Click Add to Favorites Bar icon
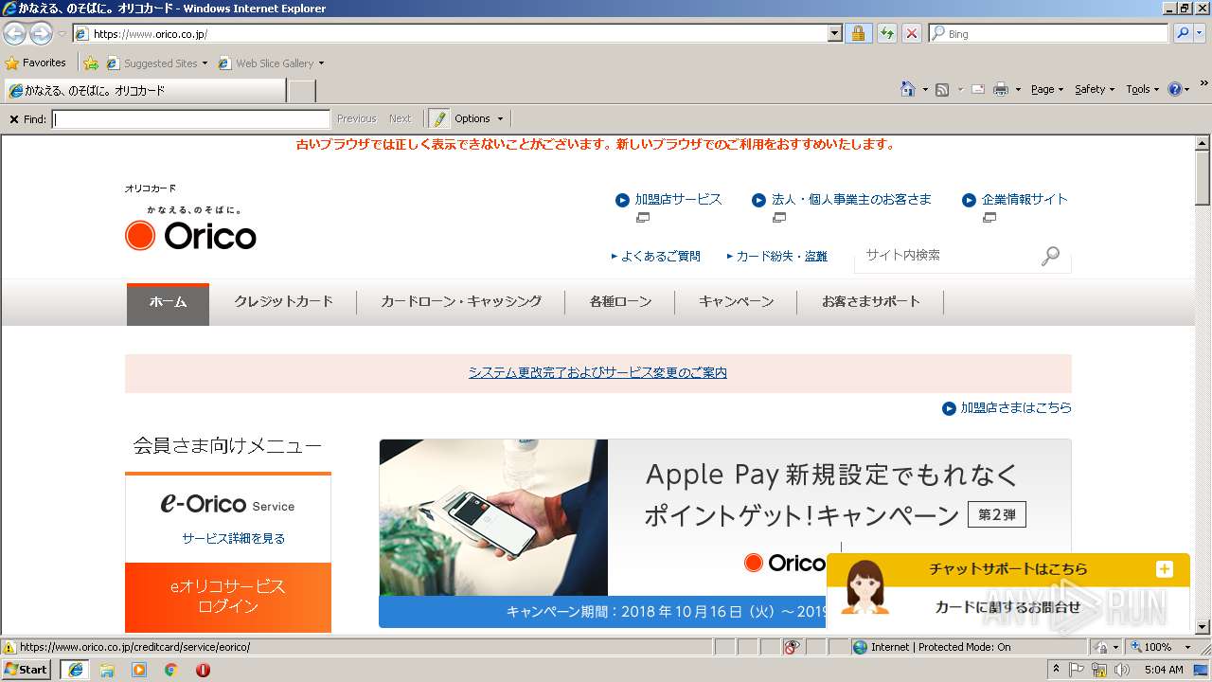1212x682 pixels. (91, 63)
